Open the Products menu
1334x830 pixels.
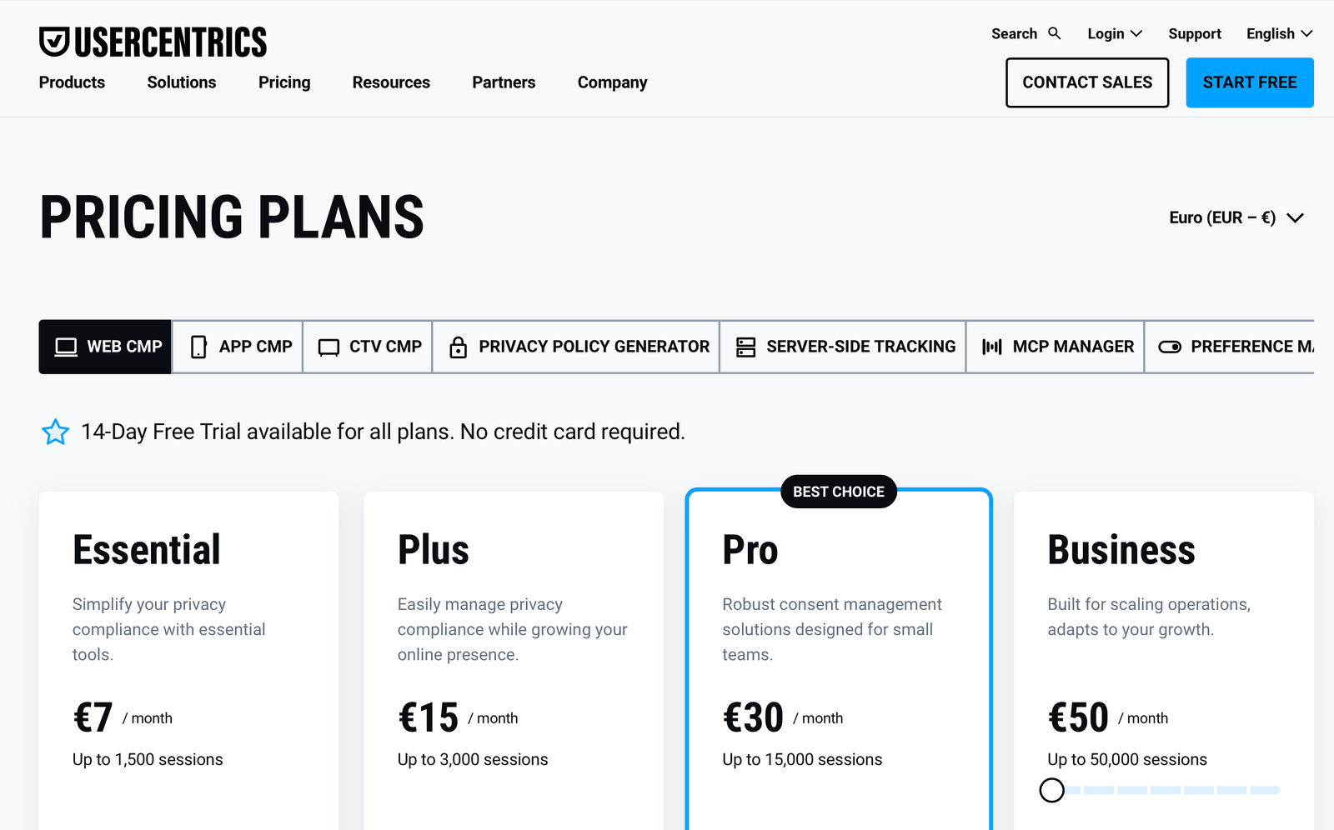[x=72, y=82]
